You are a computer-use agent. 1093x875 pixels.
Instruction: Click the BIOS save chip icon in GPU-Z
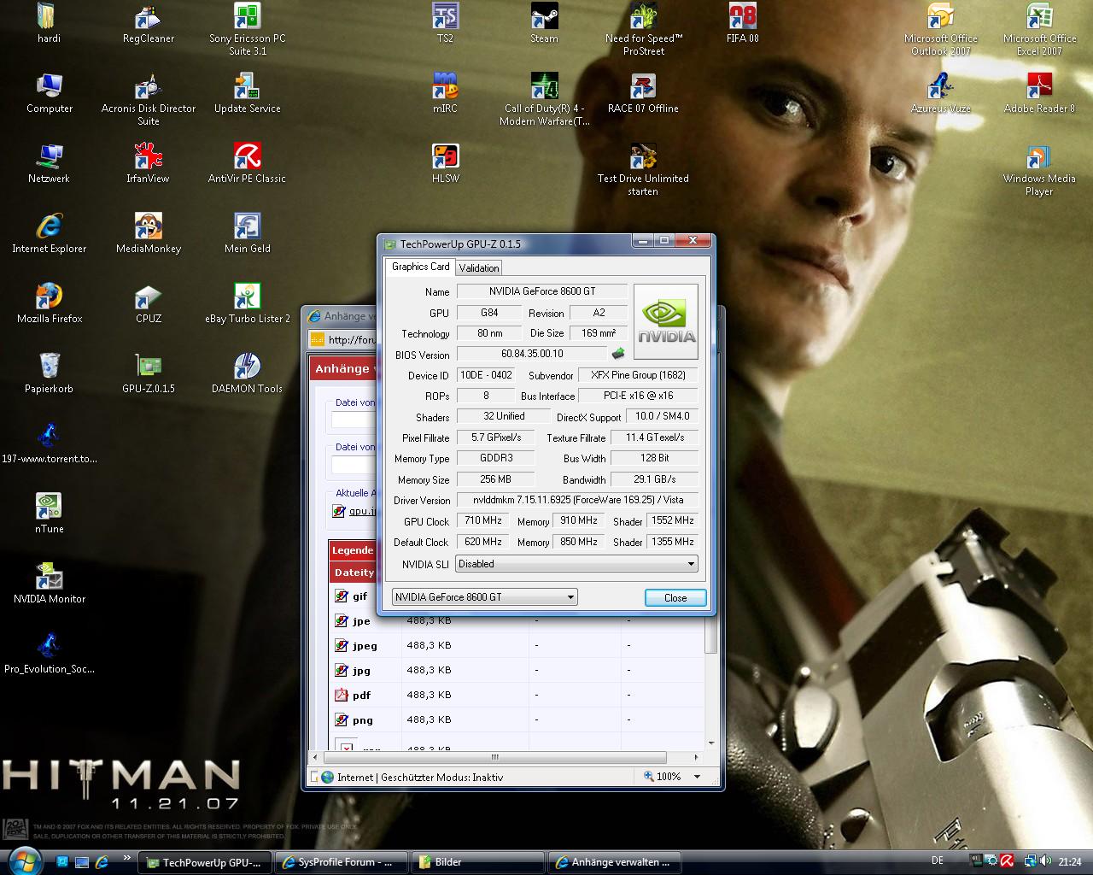618,354
